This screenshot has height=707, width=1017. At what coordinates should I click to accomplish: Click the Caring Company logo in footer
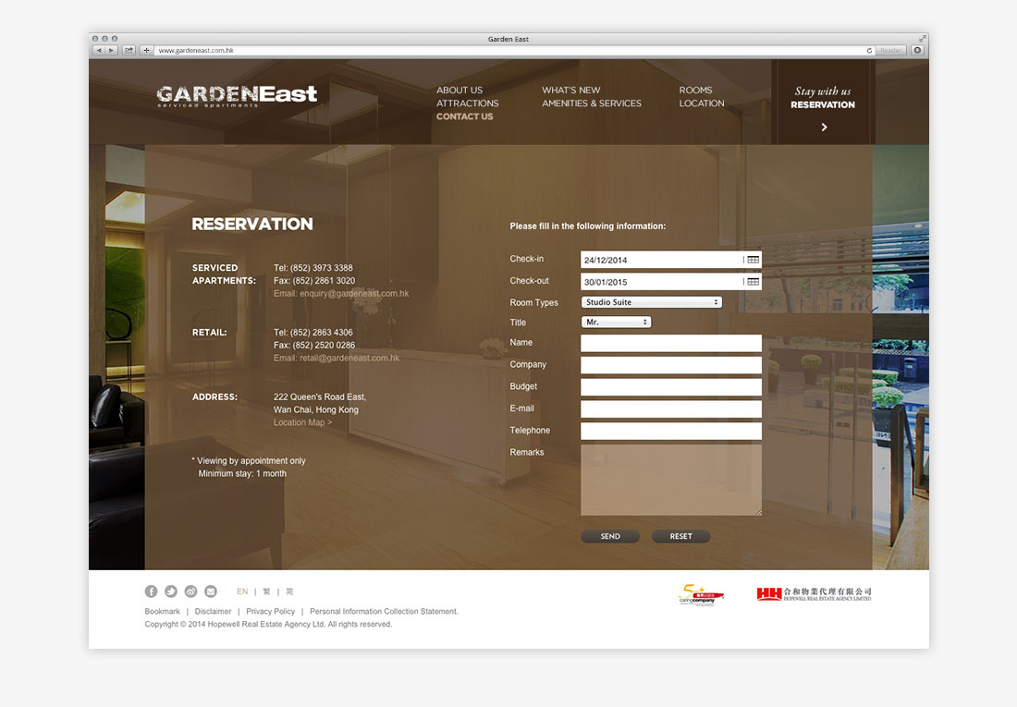701,594
